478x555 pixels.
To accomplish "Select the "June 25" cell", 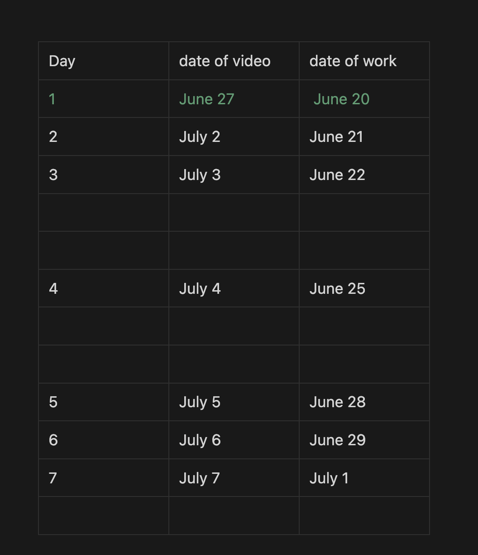I will tap(337, 289).
